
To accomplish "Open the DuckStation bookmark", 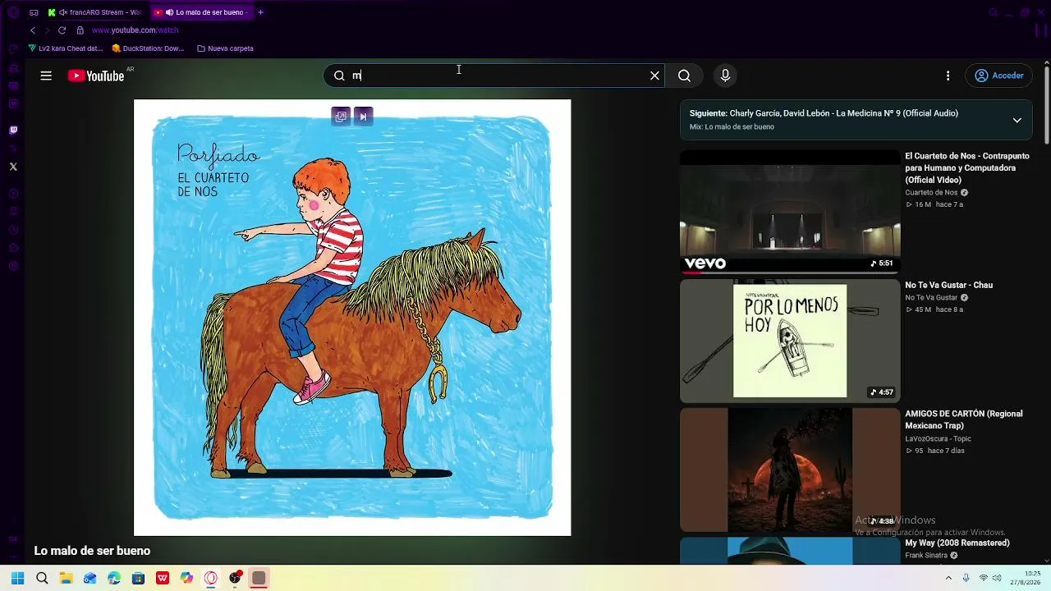I will tap(148, 48).
